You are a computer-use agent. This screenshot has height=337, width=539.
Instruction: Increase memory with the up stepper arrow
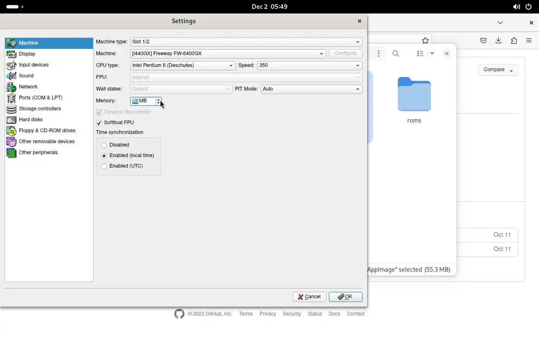pyautogui.click(x=158, y=99)
